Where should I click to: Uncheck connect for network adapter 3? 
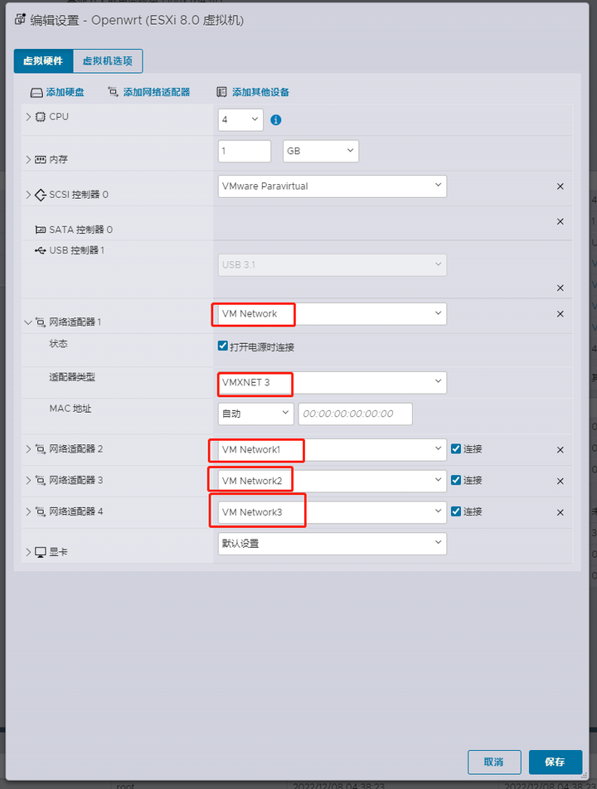(x=456, y=480)
